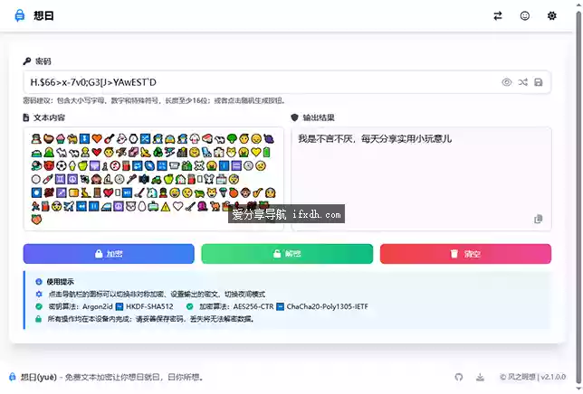The image size is (583, 394).
Task: Click the 使用提示 heading
Action: pos(61,282)
